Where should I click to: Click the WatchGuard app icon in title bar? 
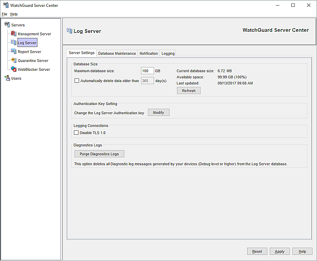coord(6,5)
